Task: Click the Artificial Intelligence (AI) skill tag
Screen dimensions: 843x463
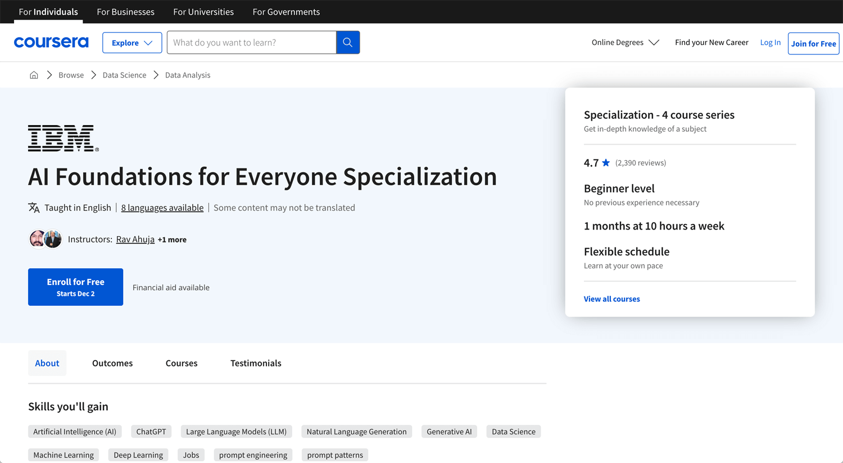Action: (x=75, y=432)
